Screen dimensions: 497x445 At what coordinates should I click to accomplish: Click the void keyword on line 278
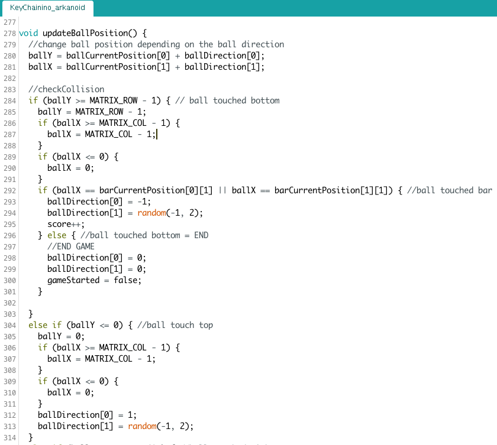pyautogui.click(x=28, y=33)
